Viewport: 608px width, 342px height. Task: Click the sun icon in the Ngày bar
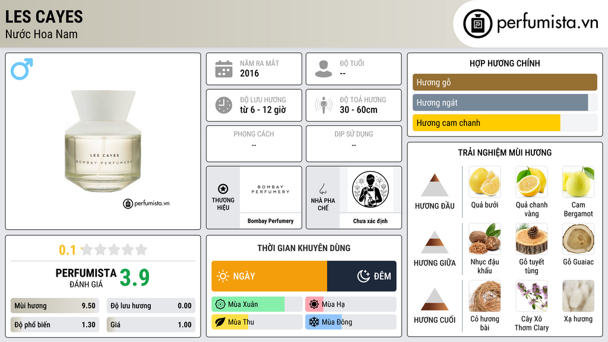point(223,276)
